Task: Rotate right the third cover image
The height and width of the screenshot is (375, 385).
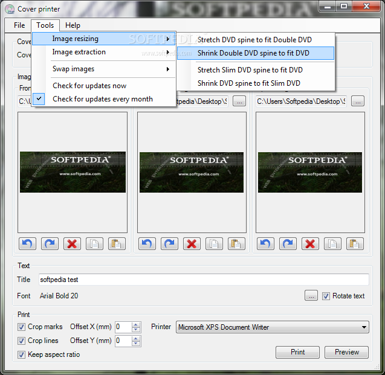Action: tap(288, 243)
